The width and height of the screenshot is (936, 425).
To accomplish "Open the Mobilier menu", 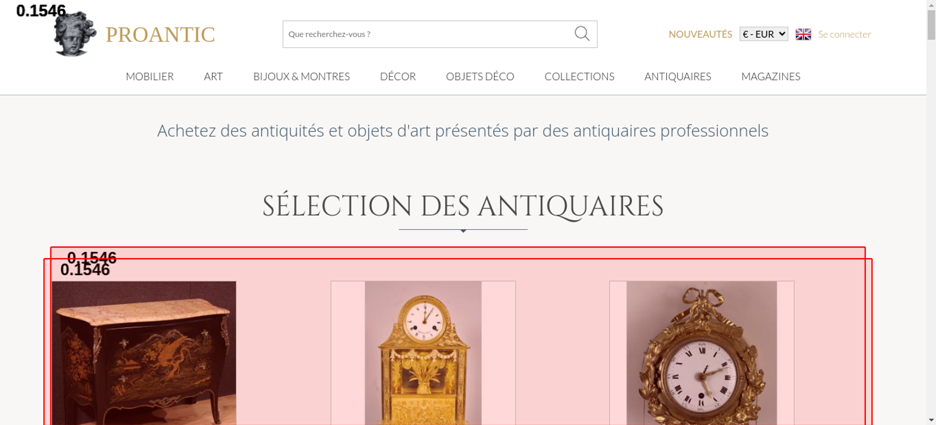I will pyautogui.click(x=150, y=76).
